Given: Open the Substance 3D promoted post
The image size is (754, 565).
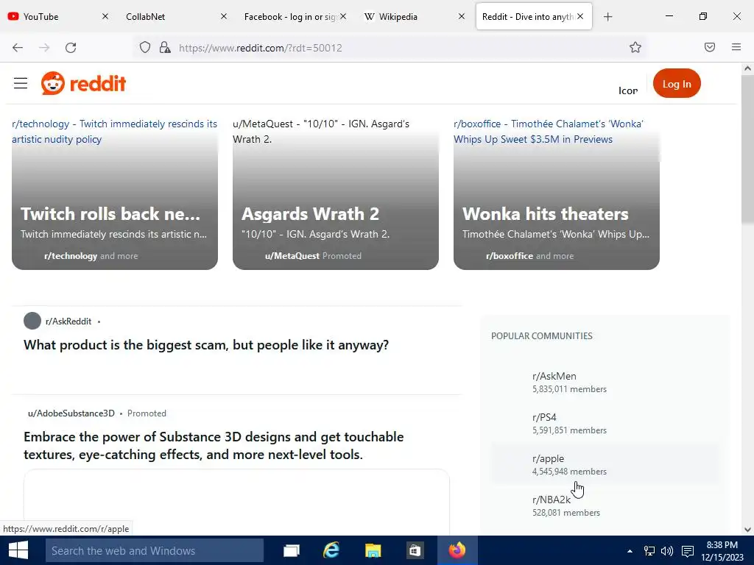Looking at the screenshot, I should click(214, 445).
